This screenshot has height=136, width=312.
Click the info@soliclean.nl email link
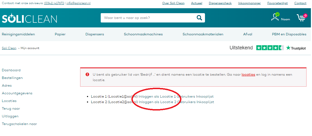tap(78, 3)
